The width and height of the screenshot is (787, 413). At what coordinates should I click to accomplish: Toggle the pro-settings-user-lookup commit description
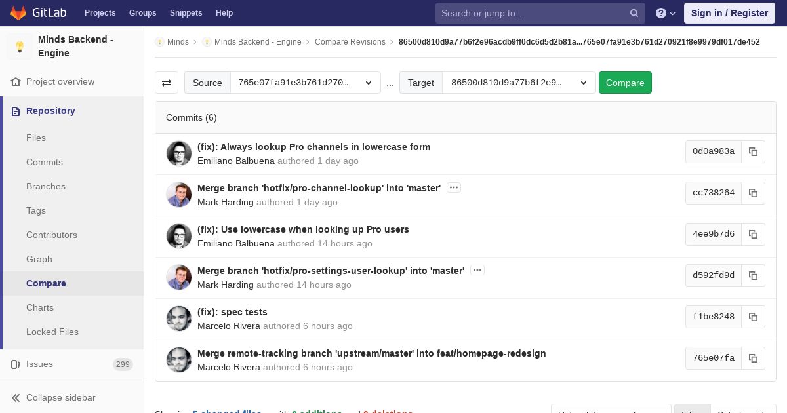[x=477, y=271]
